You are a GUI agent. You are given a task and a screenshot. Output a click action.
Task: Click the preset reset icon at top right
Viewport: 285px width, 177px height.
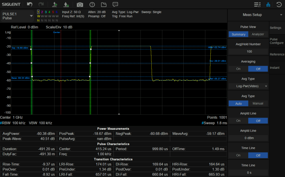click(279, 4)
